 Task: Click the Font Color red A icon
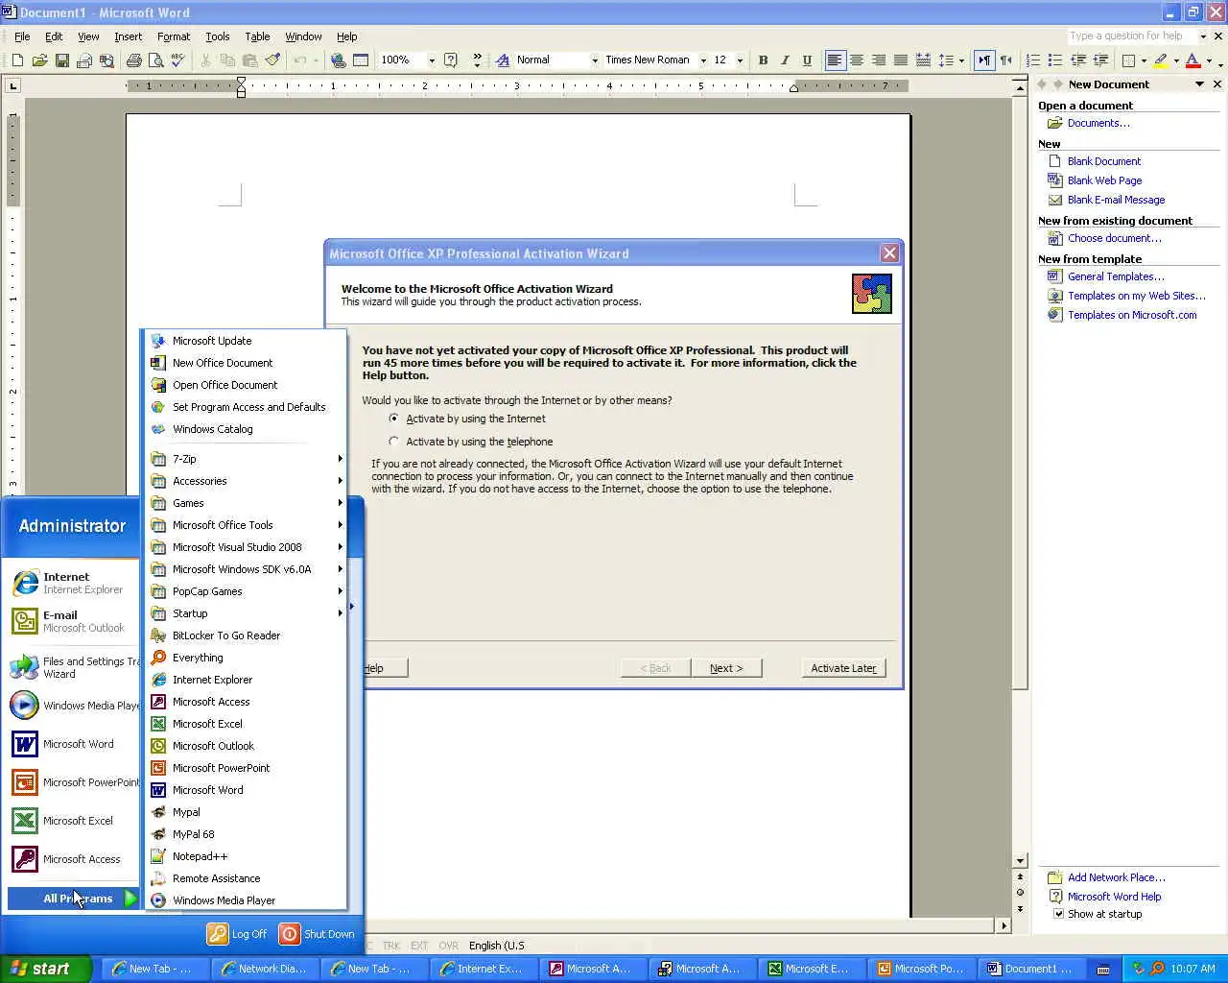pyautogui.click(x=1193, y=60)
